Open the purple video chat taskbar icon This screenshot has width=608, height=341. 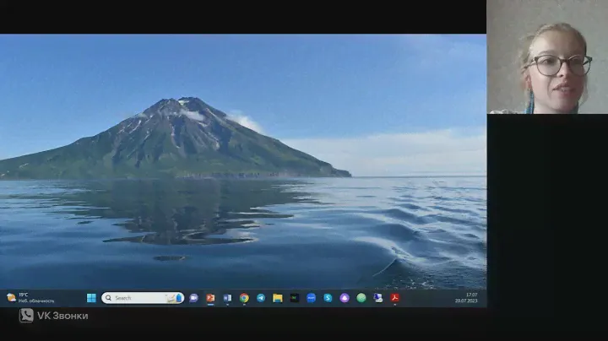click(193, 298)
